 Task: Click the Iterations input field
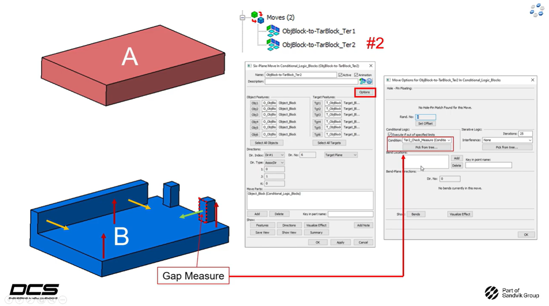click(x=525, y=134)
